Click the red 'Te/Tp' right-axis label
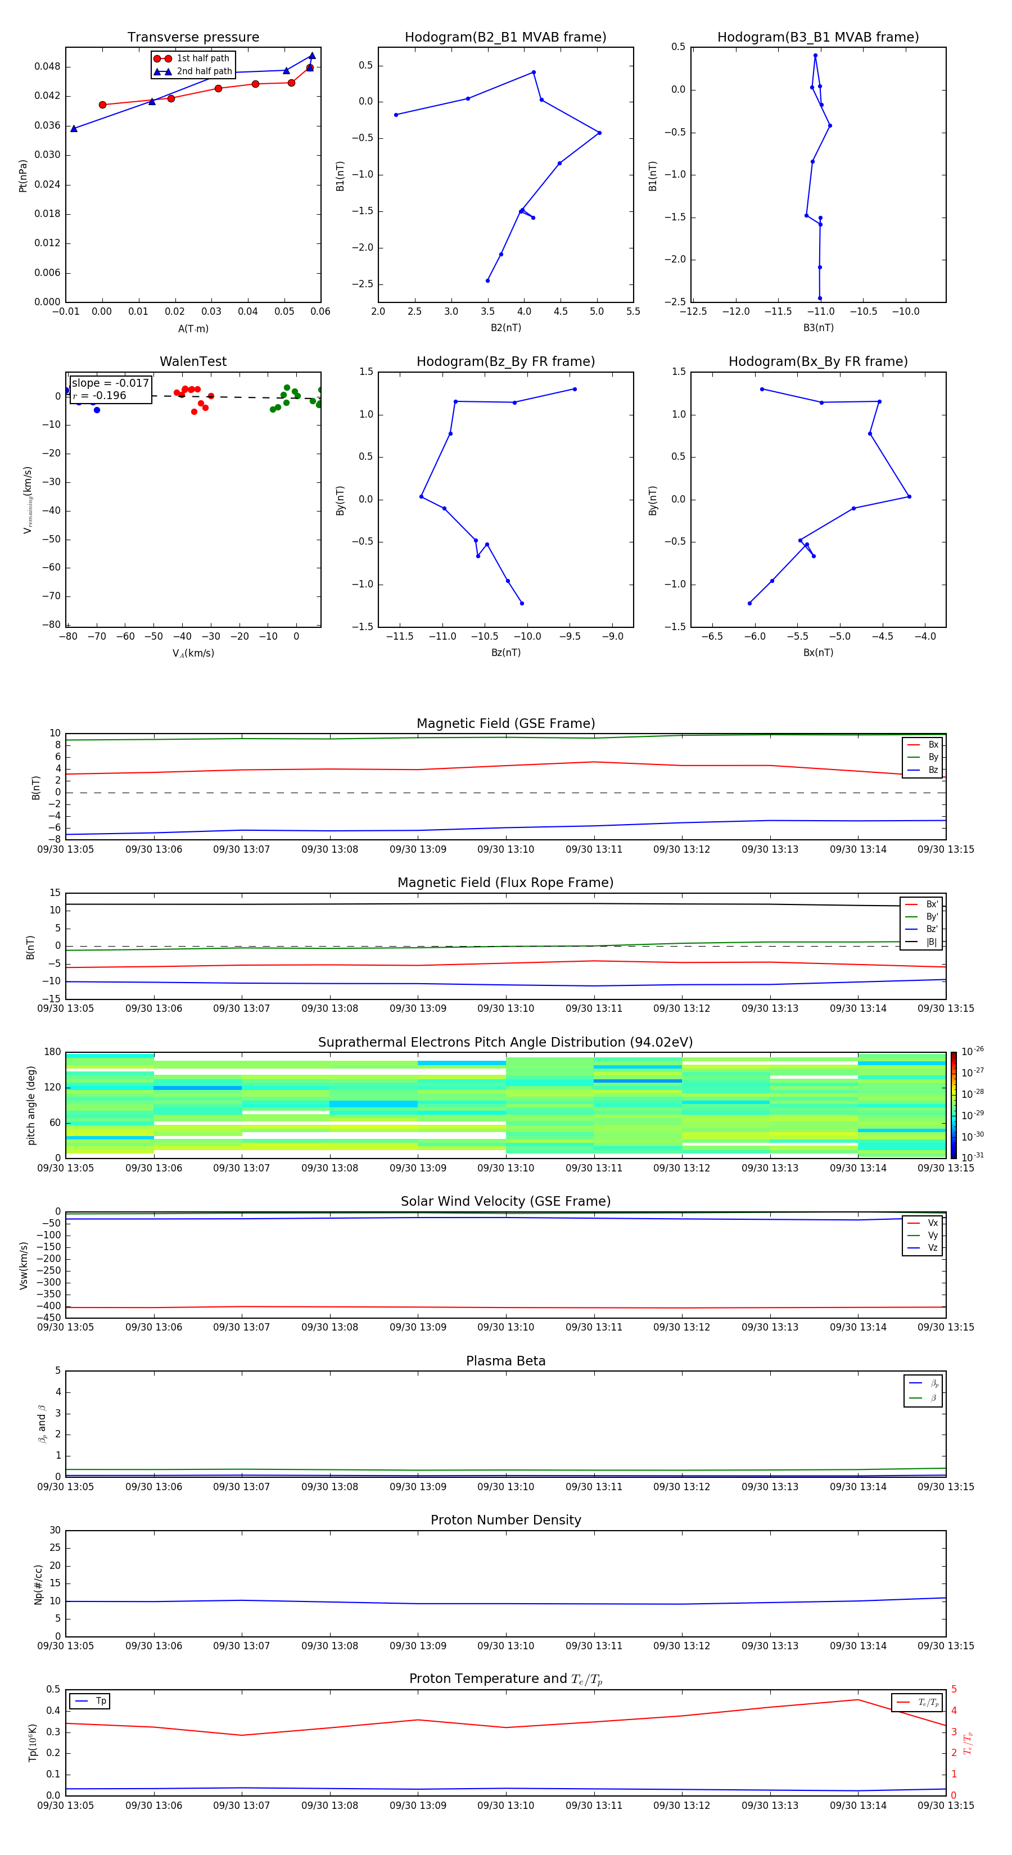 (x=968, y=1743)
